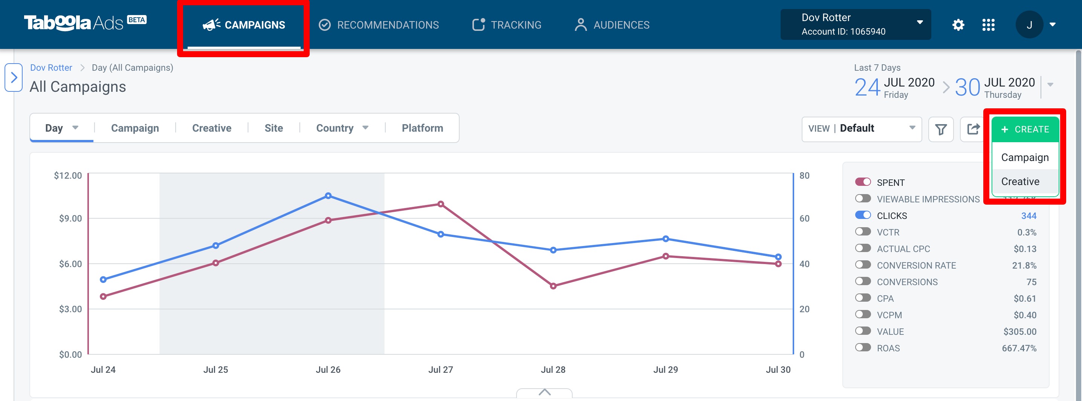Open the apps grid icon

pyautogui.click(x=988, y=25)
